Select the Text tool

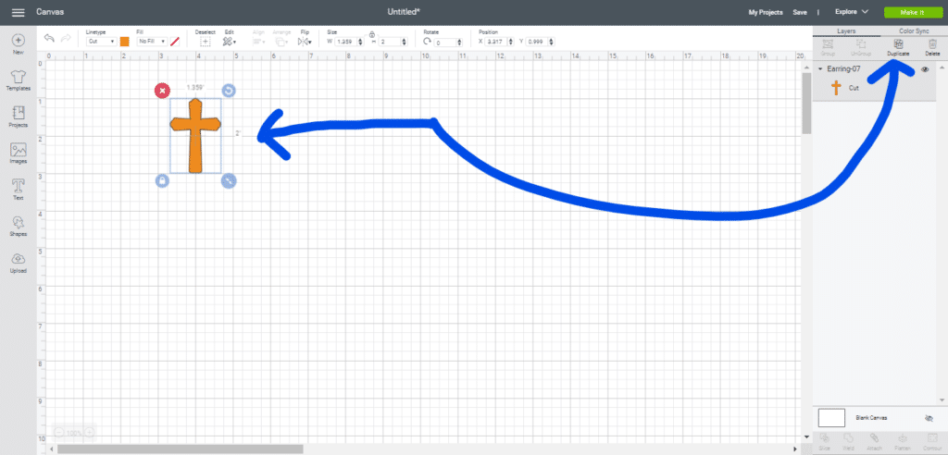coord(18,190)
